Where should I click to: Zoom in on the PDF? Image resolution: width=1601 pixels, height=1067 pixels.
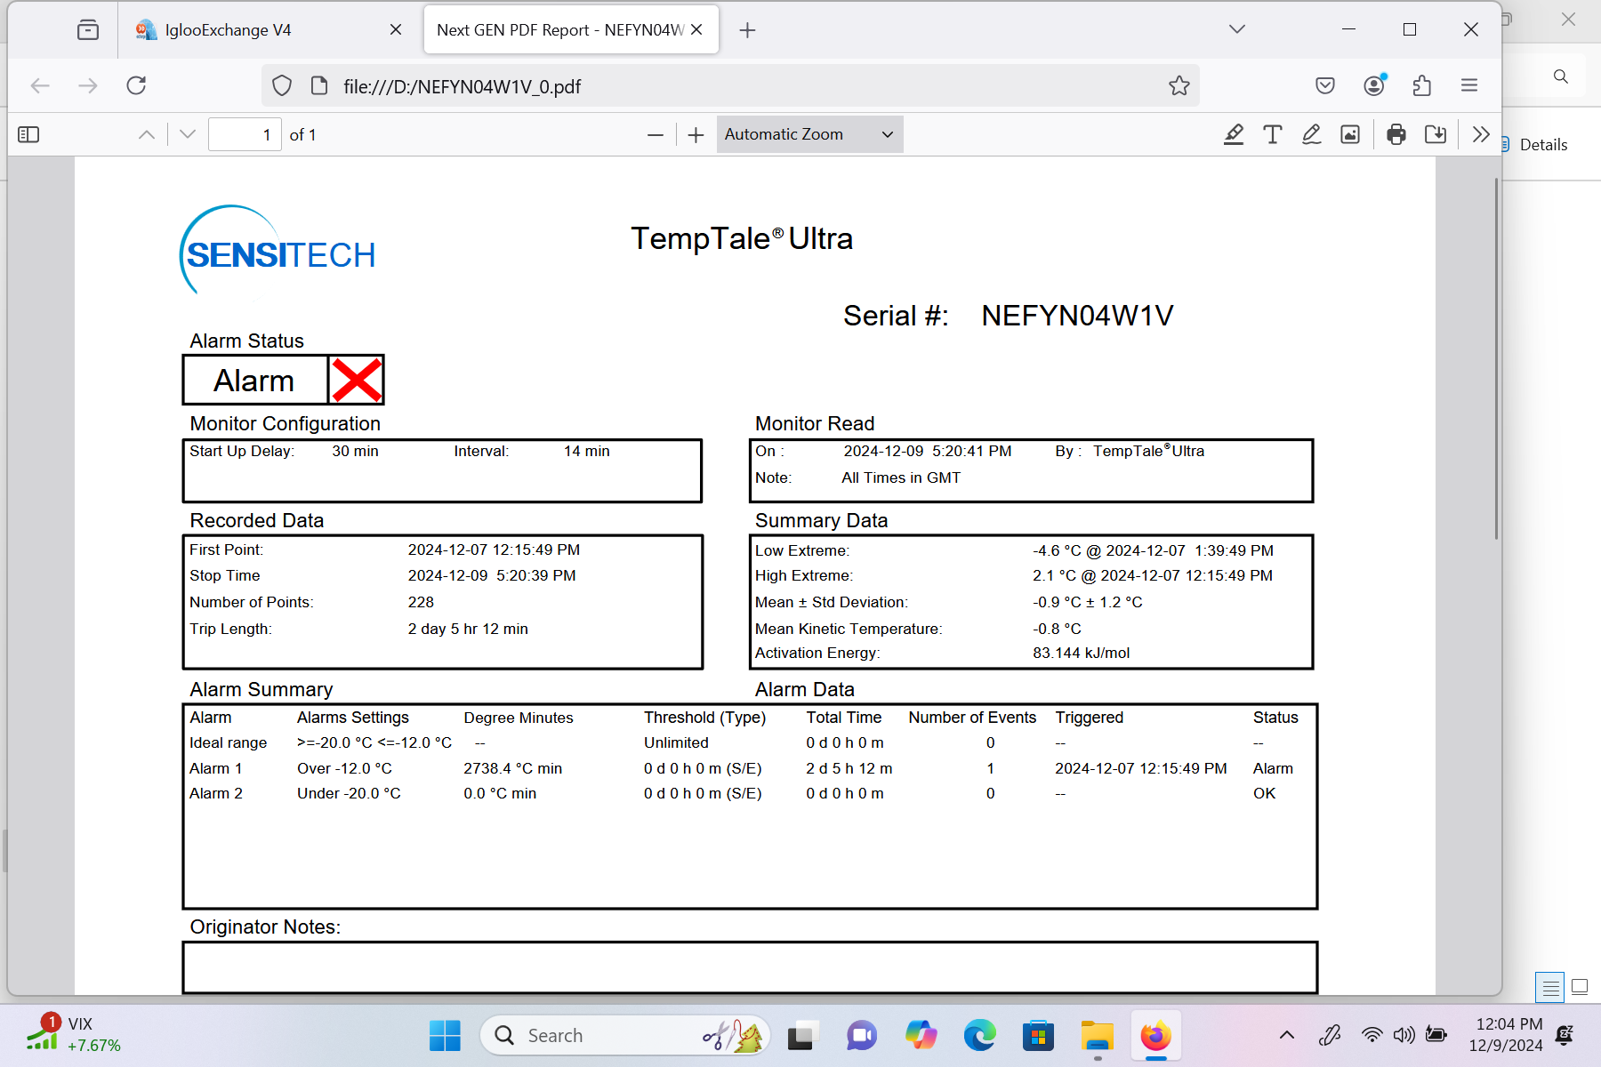pos(696,134)
